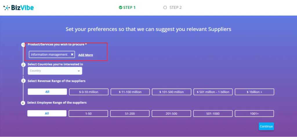This screenshot has height=137, width=297.
Task: Click the BizVibe logo
Action: (x=19, y=8)
